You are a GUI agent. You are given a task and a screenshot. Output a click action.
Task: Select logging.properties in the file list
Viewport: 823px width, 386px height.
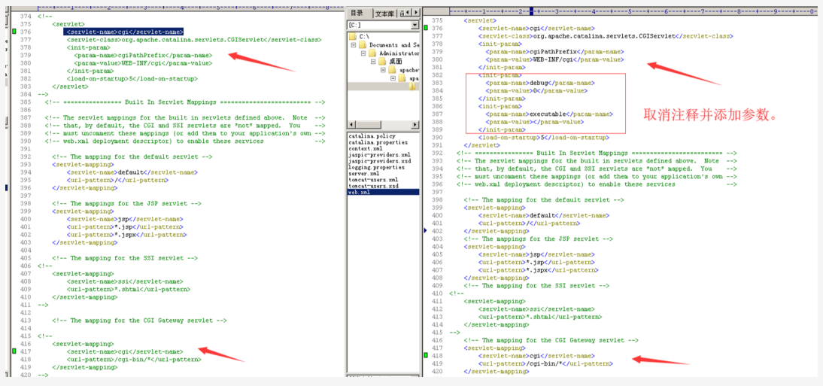coord(376,167)
